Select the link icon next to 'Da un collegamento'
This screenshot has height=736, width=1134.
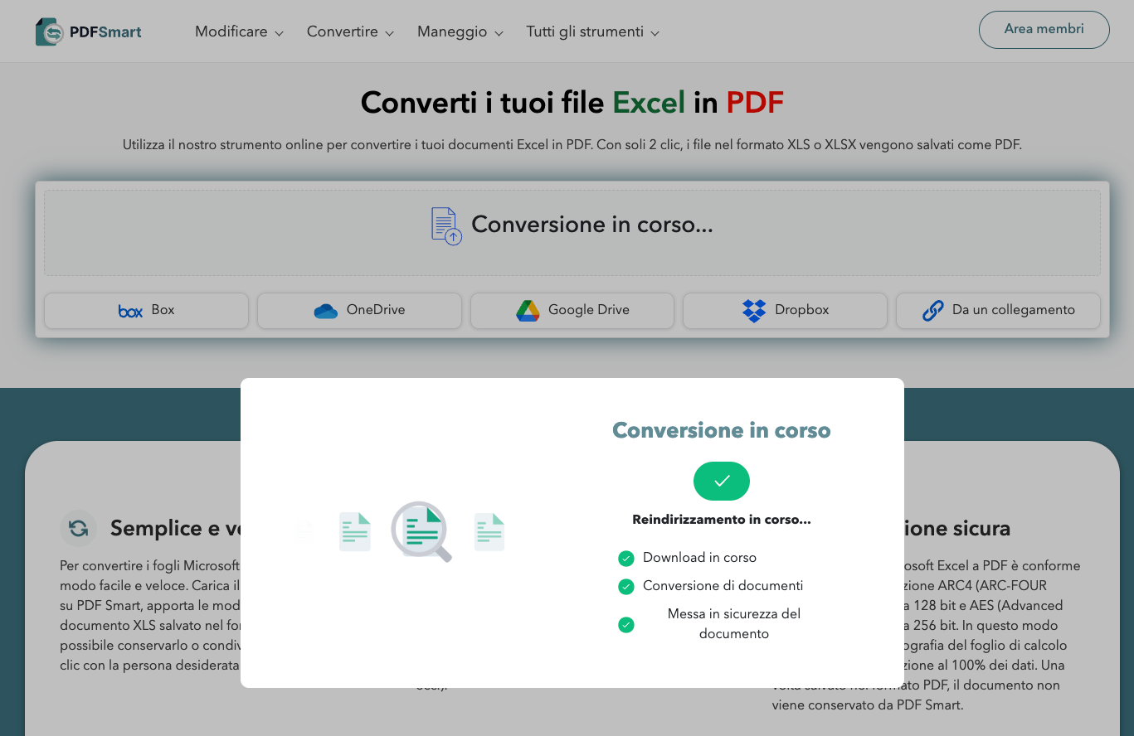click(931, 310)
